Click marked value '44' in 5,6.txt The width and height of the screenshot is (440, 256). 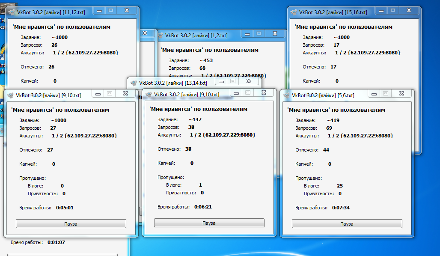[326, 150]
